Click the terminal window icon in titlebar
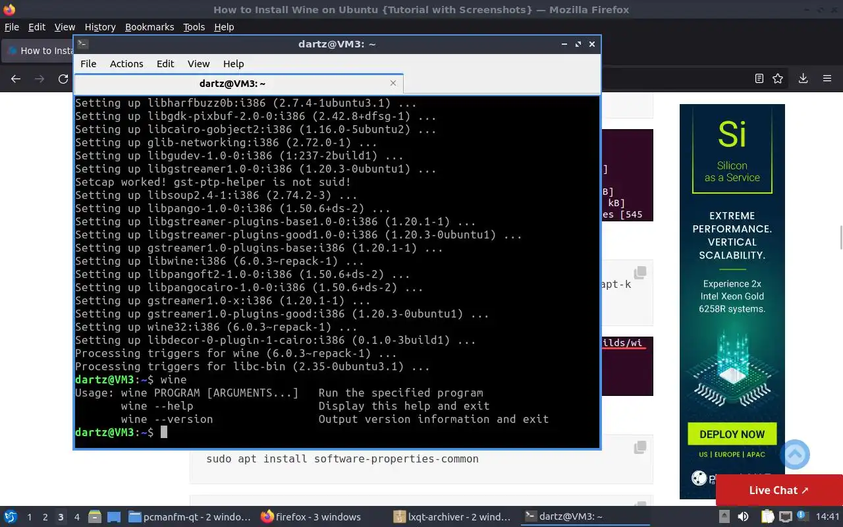The height and width of the screenshot is (527, 843). pyautogui.click(x=82, y=44)
